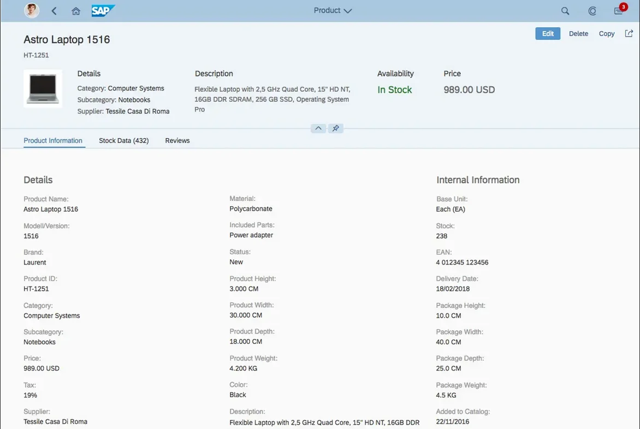Click the Tessile Casa Di Roma header supplier
Screen dimensions: 640x429
click(138, 111)
